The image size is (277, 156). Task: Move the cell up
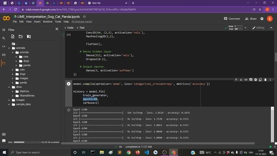coord(236,80)
